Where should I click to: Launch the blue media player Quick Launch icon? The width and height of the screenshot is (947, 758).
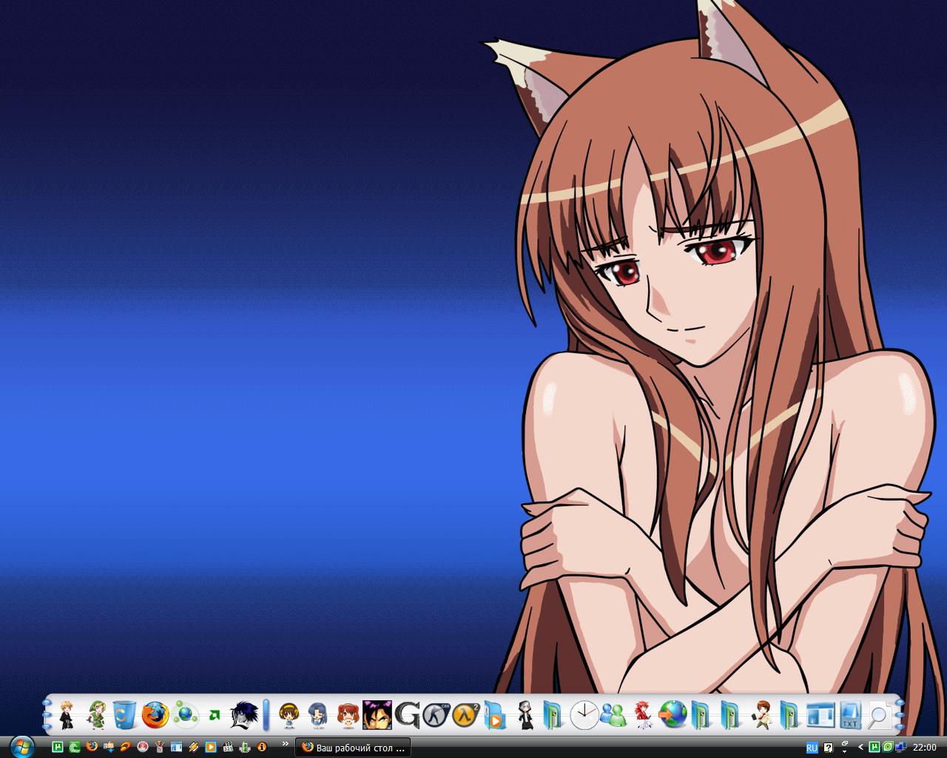tap(210, 747)
